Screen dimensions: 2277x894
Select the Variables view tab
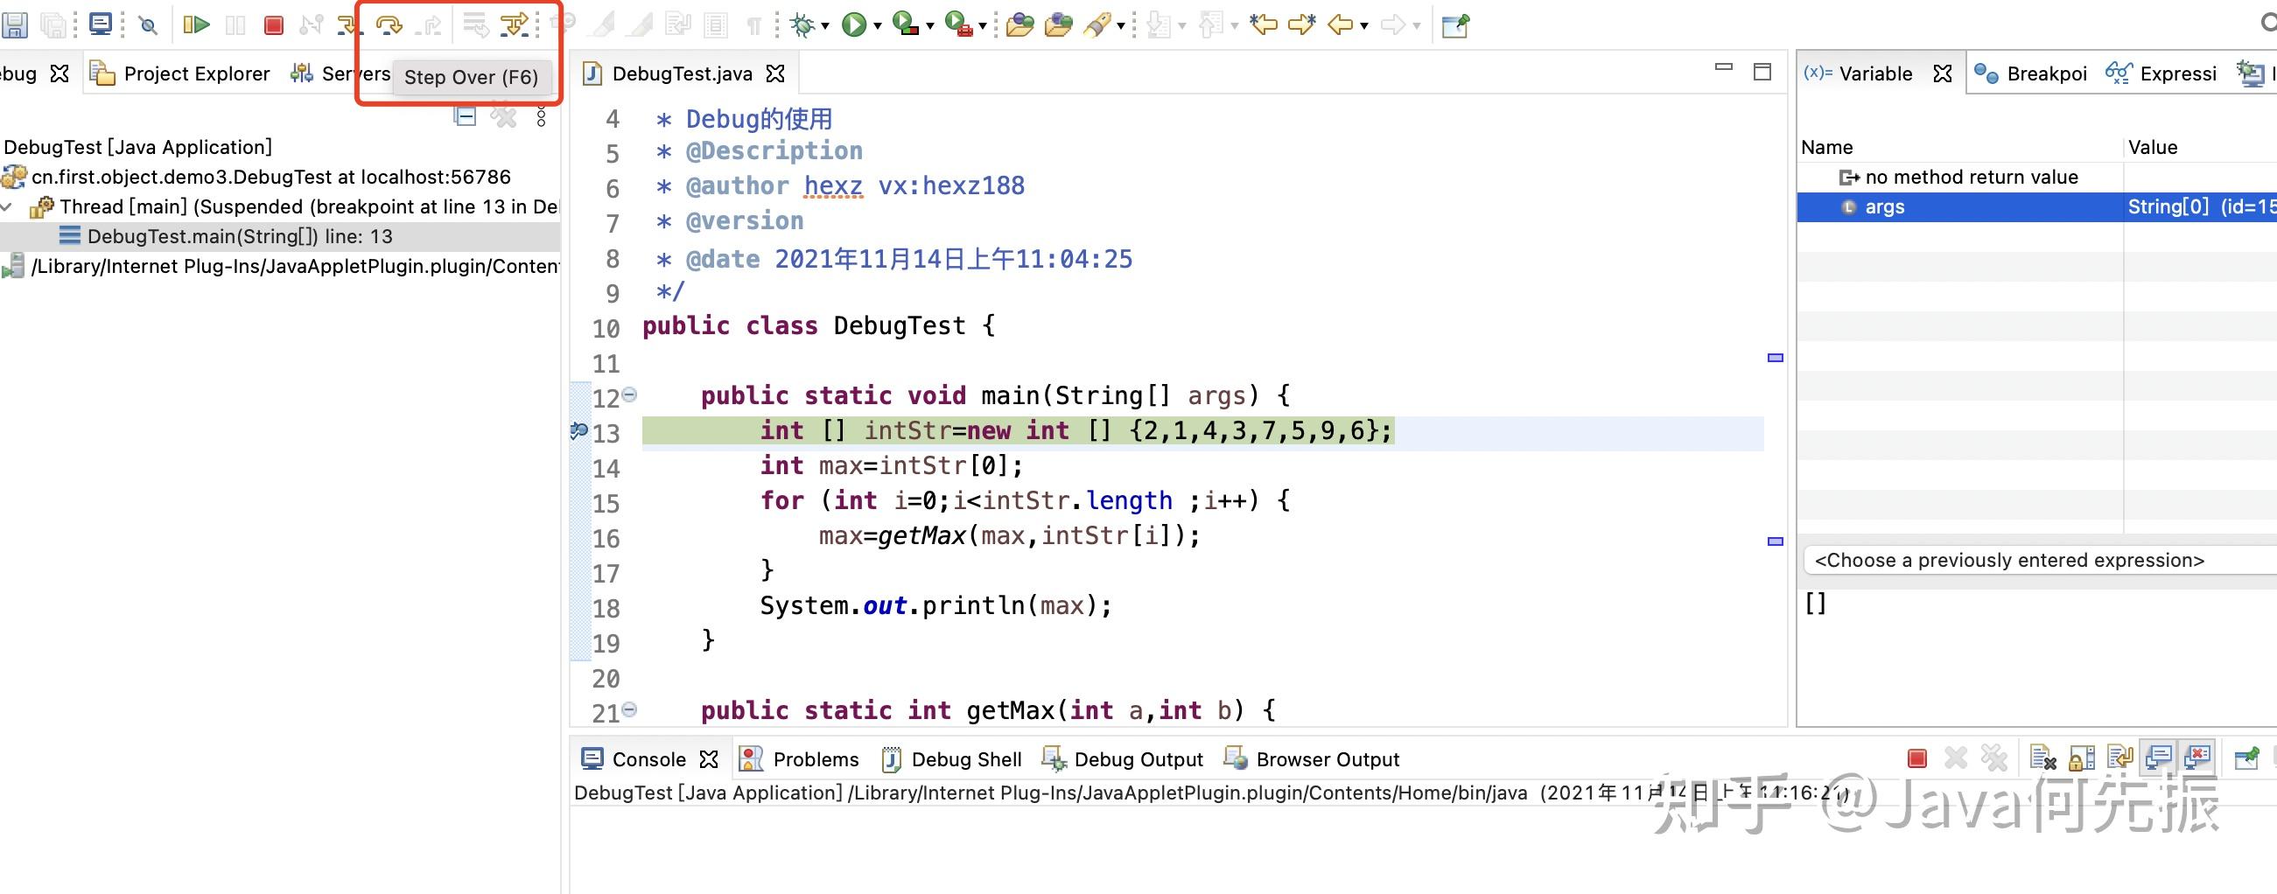click(1858, 73)
